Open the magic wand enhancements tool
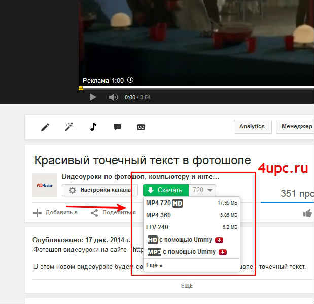Image resolution: width=314 pixels, height=304 pixels. [x=69, y=127]
